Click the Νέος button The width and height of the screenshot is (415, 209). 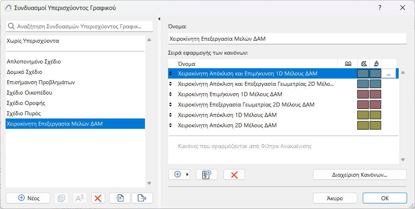click(28, 198)
